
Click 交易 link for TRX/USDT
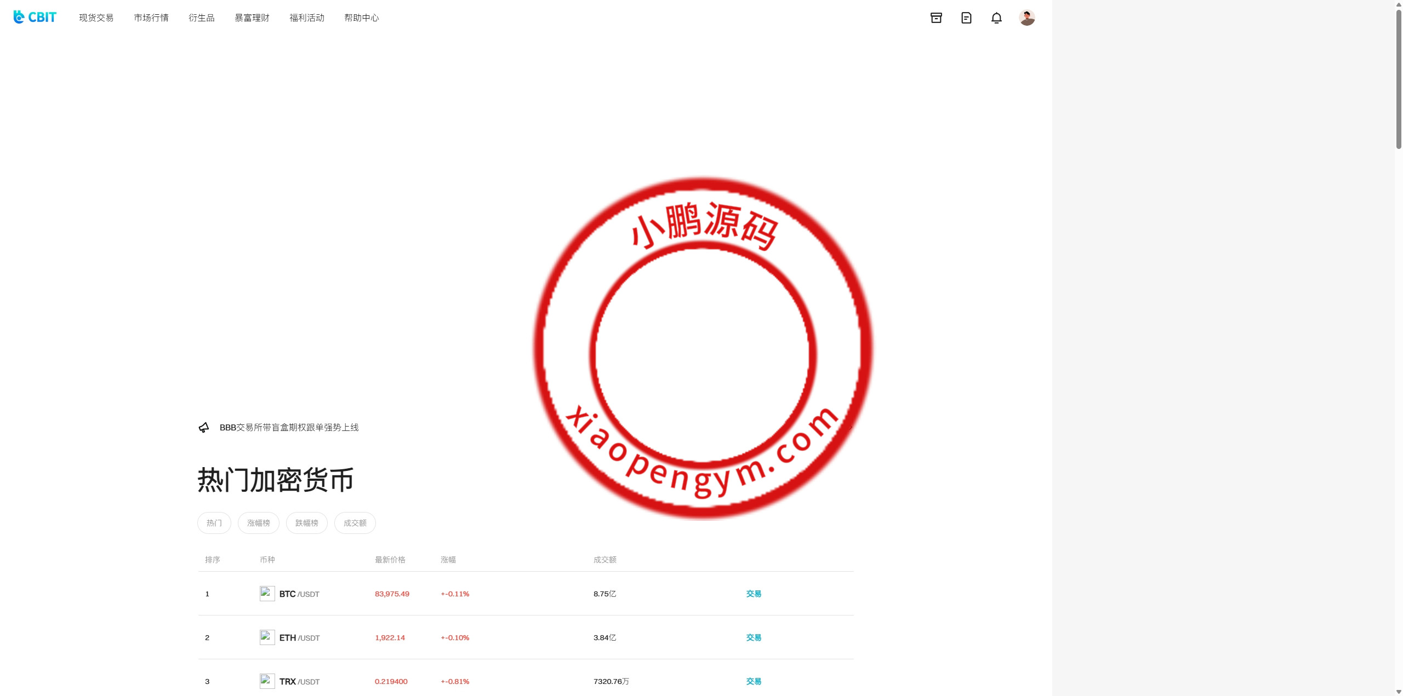(754, 681)
